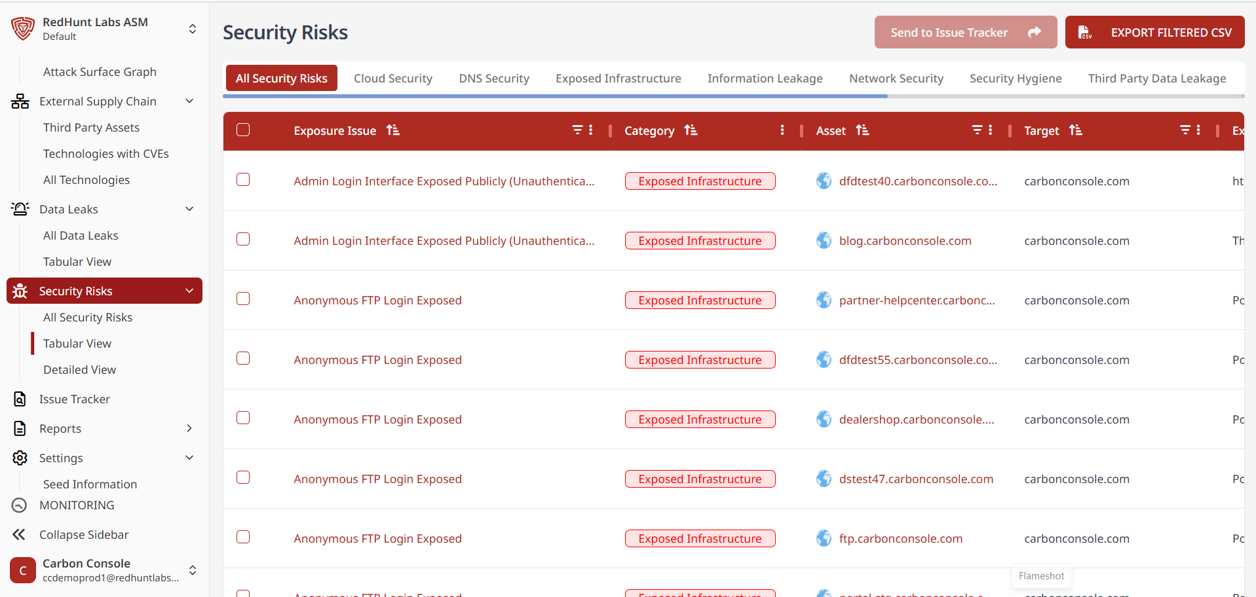
Task: Open Anonymous FTP Login issue for ftp.carbonconsole.com
Action: coord(377,539)
